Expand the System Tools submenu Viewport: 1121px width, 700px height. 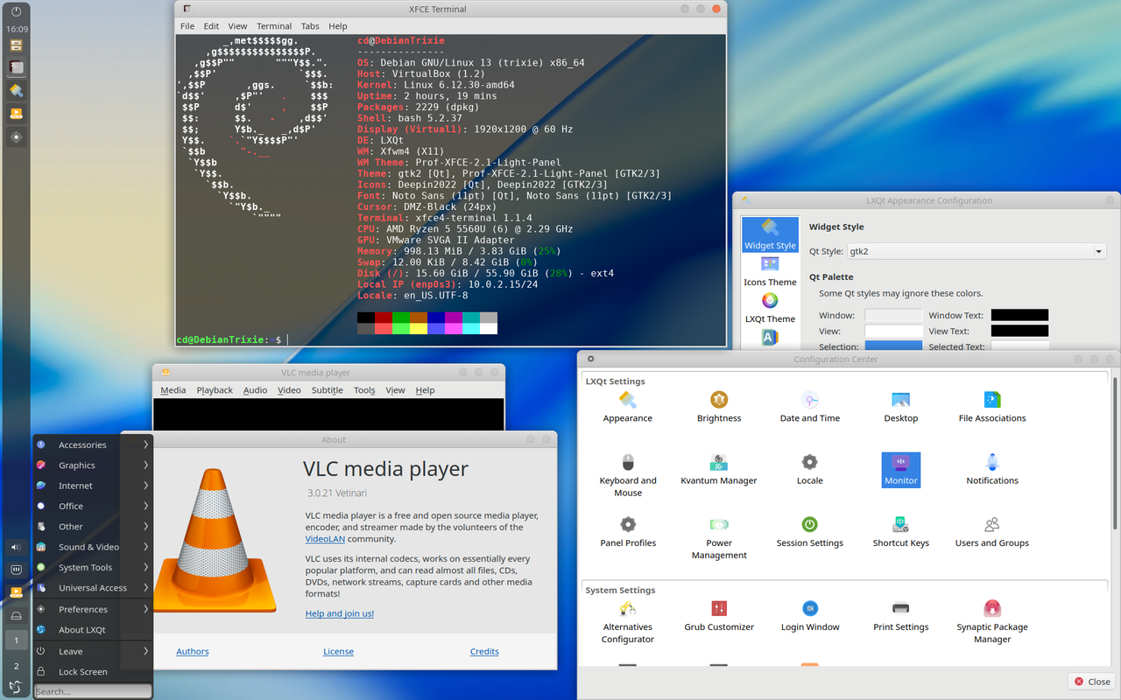click(x=92, y=567)
